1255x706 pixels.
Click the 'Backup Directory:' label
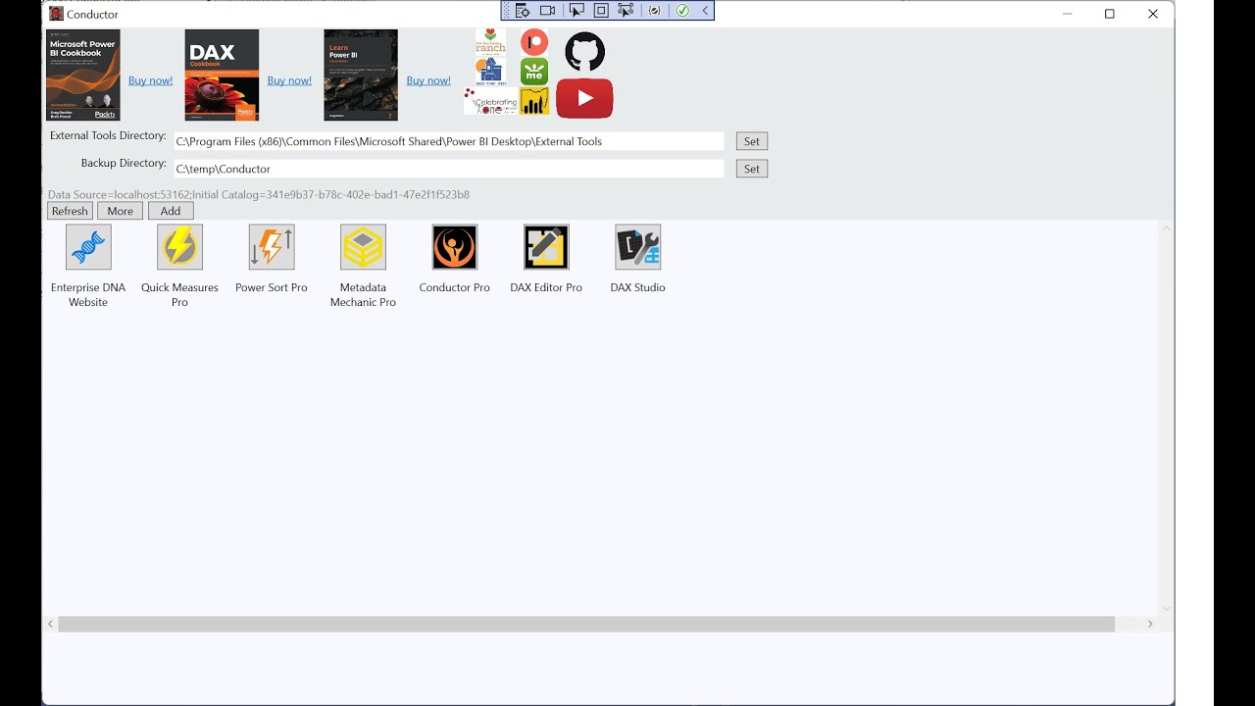(124, 164)
